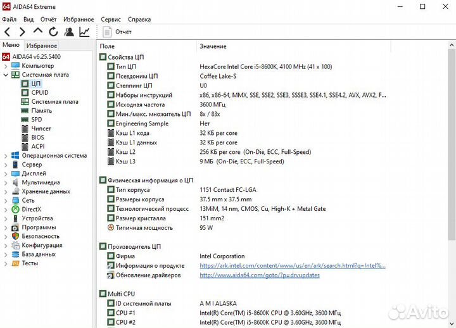Expand the Дисплей tree node
Image resolution: width=456 pixels, height=328 pixels.
point(6,174)
